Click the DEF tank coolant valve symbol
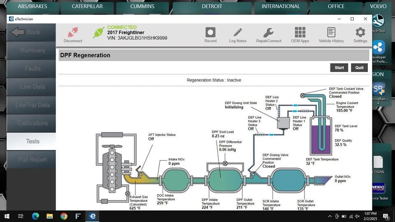The height and width of the screenshot is (222, 395). pos(302,95)
